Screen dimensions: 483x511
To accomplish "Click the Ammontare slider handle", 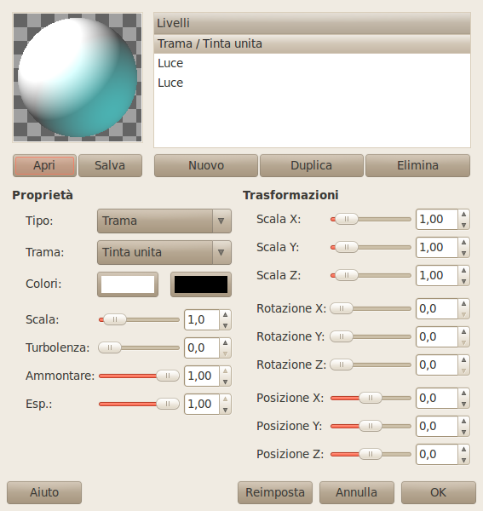I will pyautogui.click(x=168, y=376).
